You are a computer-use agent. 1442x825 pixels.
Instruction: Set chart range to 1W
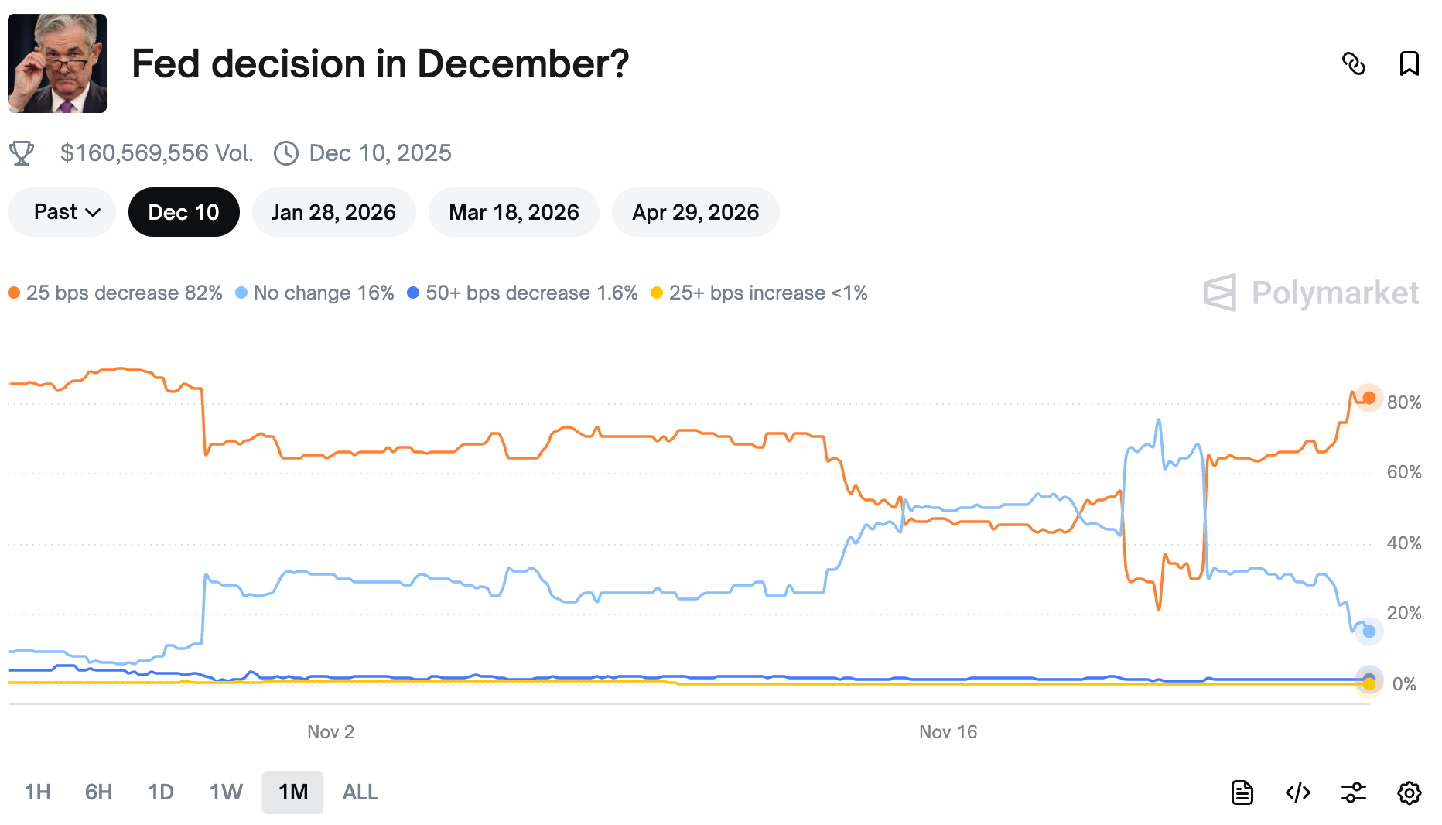point(226,792)
